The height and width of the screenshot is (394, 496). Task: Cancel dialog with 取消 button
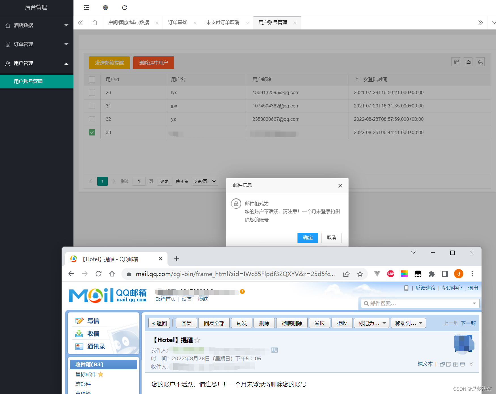[332, 238]
